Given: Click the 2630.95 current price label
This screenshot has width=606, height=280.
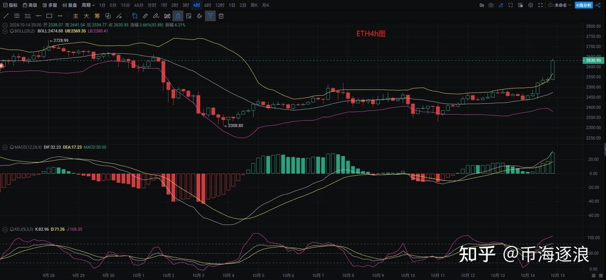Looking at the screenshot, I should point(594,60).
